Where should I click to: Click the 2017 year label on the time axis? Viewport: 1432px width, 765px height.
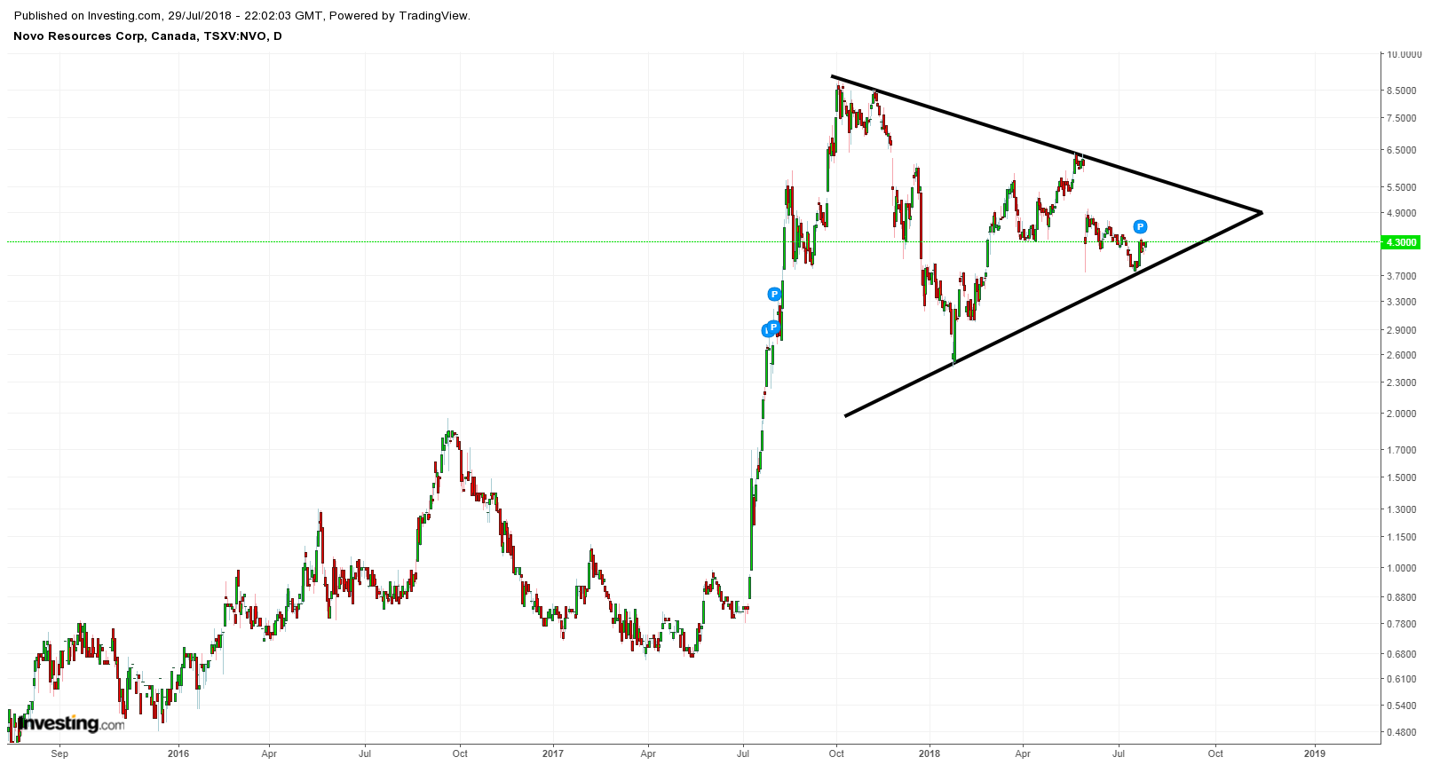coord(553,754)
